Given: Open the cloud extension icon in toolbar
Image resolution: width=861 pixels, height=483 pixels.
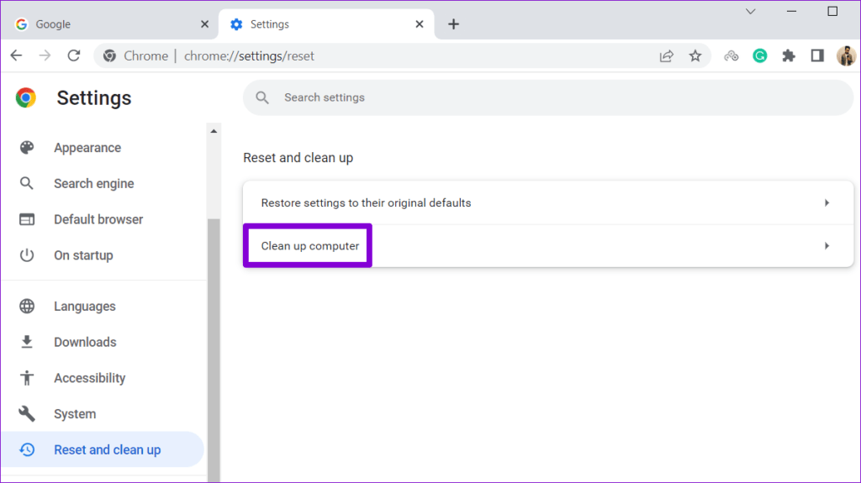Looking at the screenshot, I should [x=731, y=56].
